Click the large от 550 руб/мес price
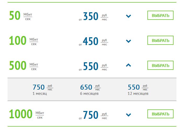184x130 pixels. [x=93, y=66]
